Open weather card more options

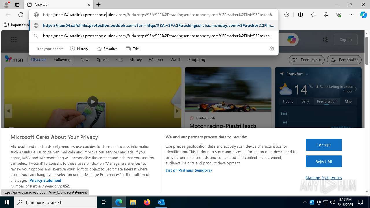[x=353, y=74]
